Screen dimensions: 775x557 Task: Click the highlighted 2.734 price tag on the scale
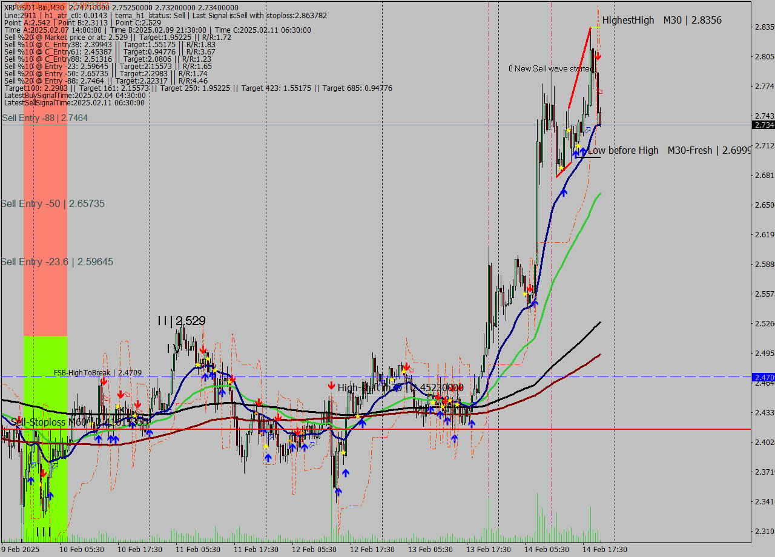tap(761, 125)
